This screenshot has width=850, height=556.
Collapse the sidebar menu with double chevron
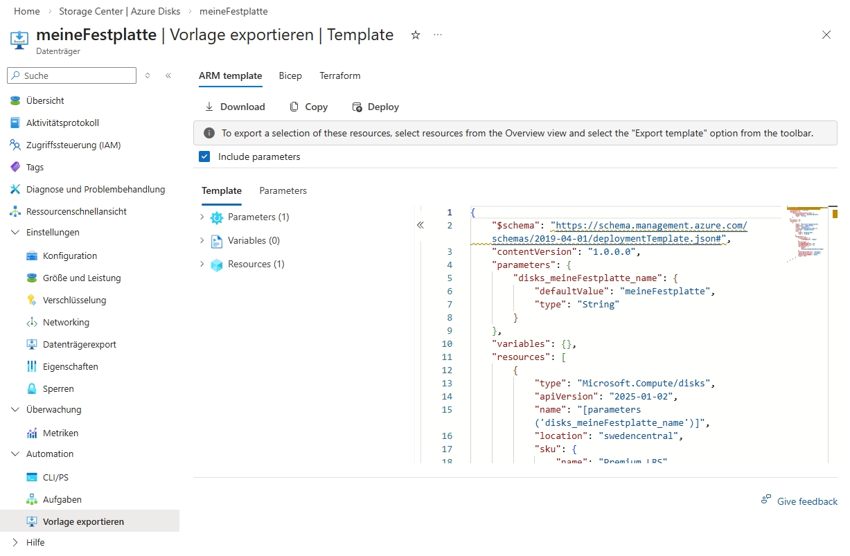pos(168,75)
